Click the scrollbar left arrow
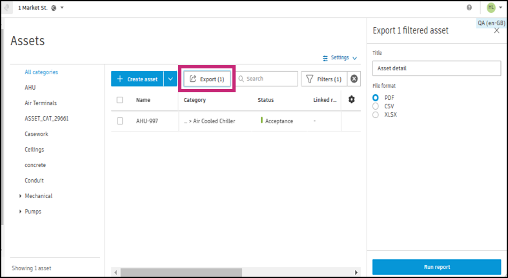Viewport: 508px width, 278px height. click(116, 272)
